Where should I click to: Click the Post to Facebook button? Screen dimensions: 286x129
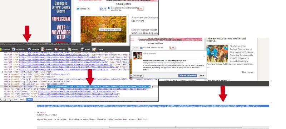[188, 75]
